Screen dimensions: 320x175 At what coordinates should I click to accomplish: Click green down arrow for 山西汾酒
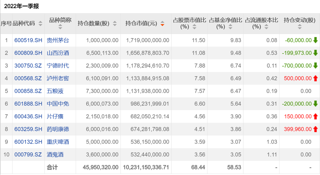tap(316, 53)
